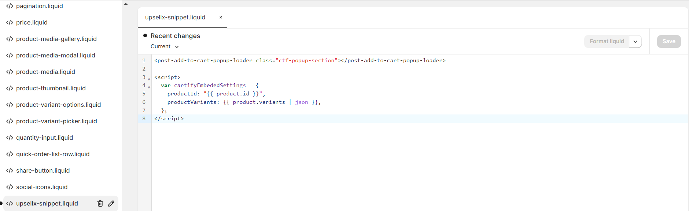Open social-icons.liquid file

point(42,187)
